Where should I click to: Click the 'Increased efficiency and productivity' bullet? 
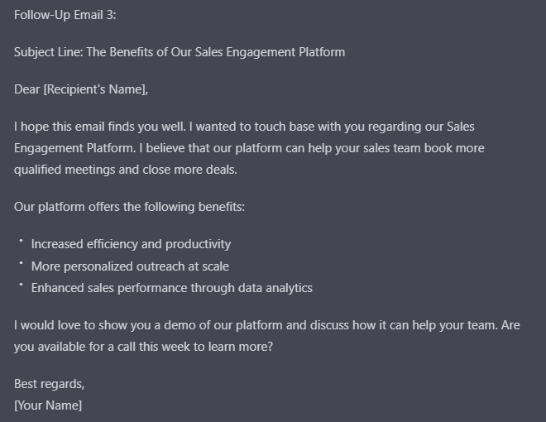click(x=131, y=244)
